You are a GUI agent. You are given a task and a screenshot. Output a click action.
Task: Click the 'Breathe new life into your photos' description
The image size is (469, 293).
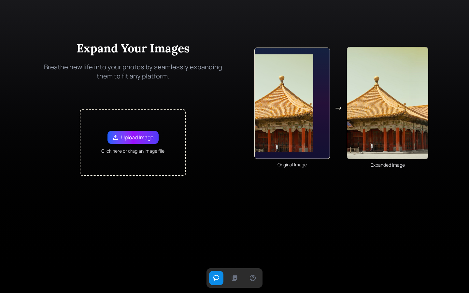pyautogui.click(x=133, y=71)
